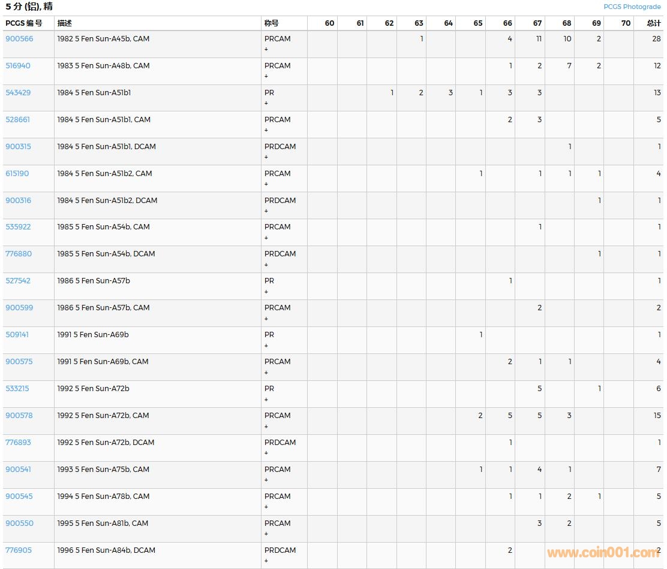This screenshot has height=569, width=667.
Task: Click PCGS number 776905 link
Action: coord(19,550)
